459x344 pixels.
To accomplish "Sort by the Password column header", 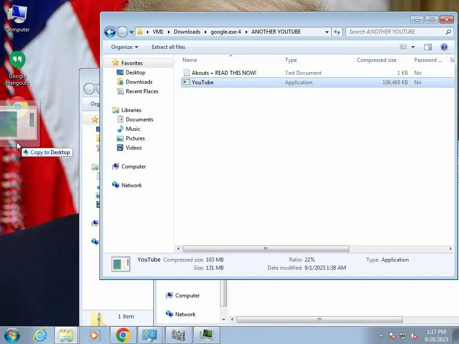I will click(428, 60).
